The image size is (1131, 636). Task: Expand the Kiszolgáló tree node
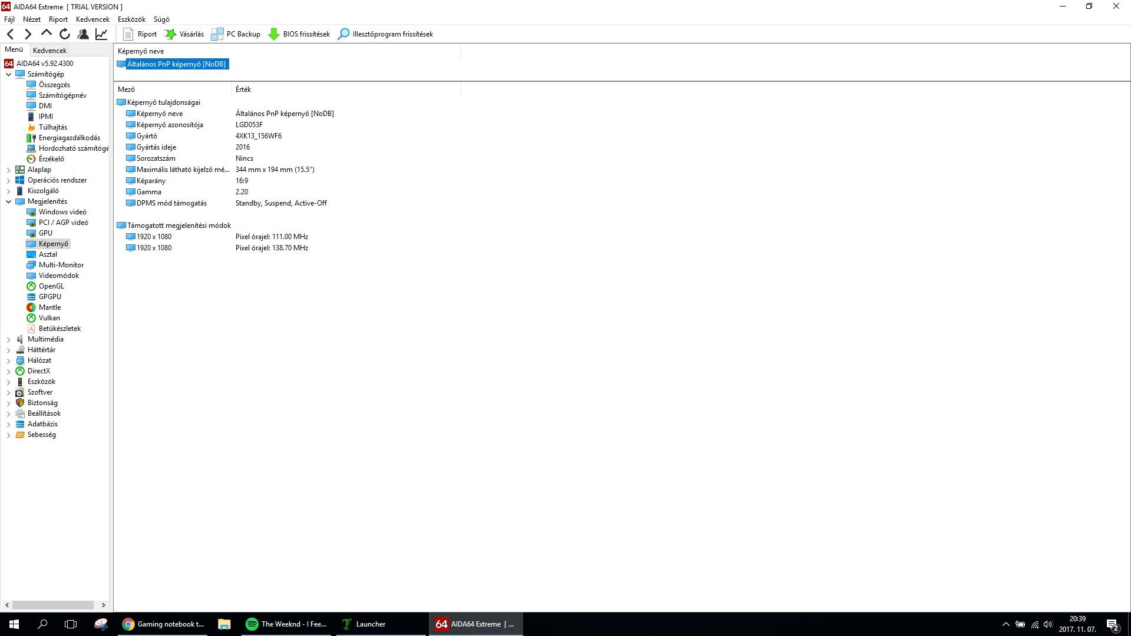point(9,191)
